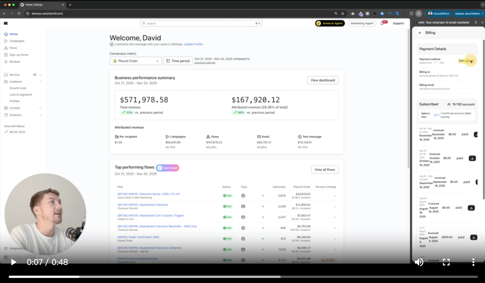This screenshot has width=485, height=283.
Task: Play the video
Action: 13,262
